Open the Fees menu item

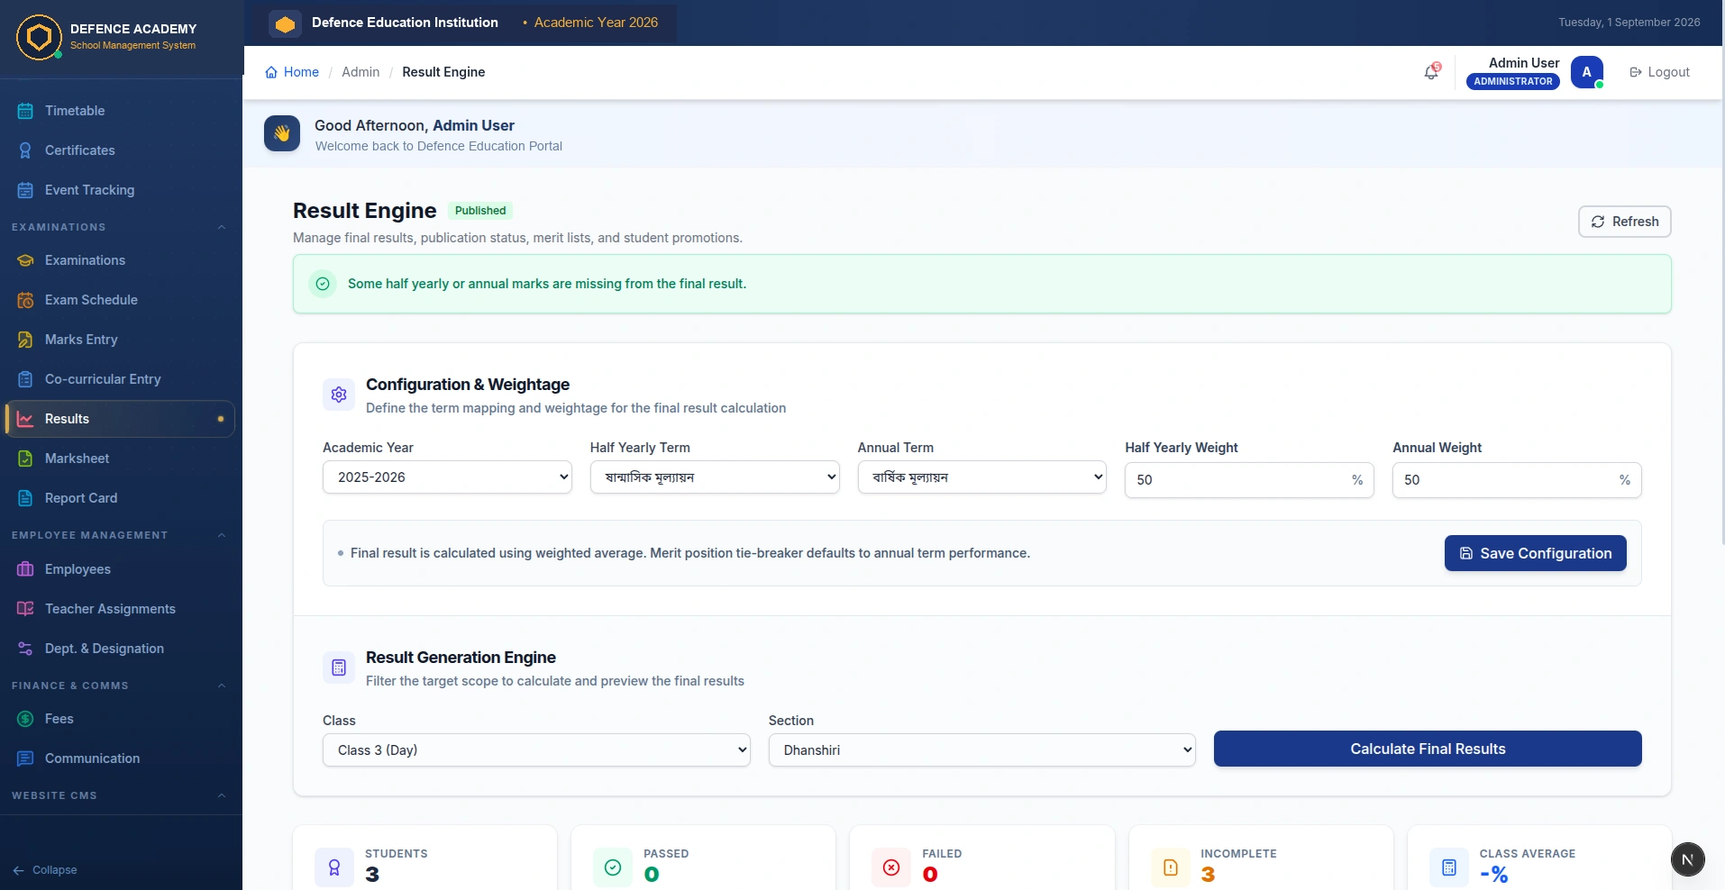coord(119,719)
